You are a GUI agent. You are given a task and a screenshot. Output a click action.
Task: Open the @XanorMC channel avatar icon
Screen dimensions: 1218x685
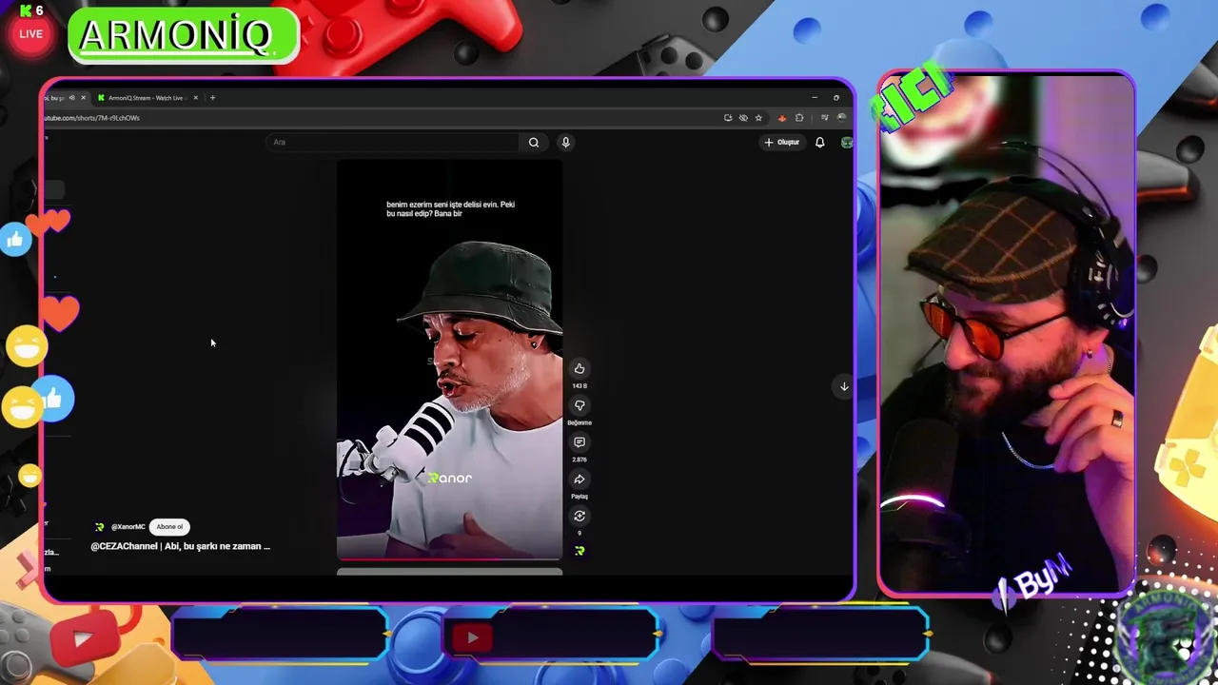pos(99,527)
